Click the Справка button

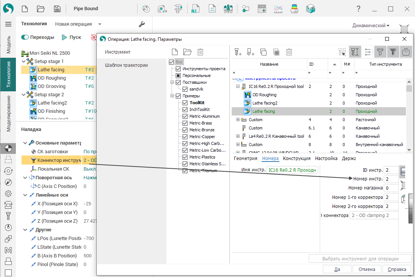pos(396,269)
